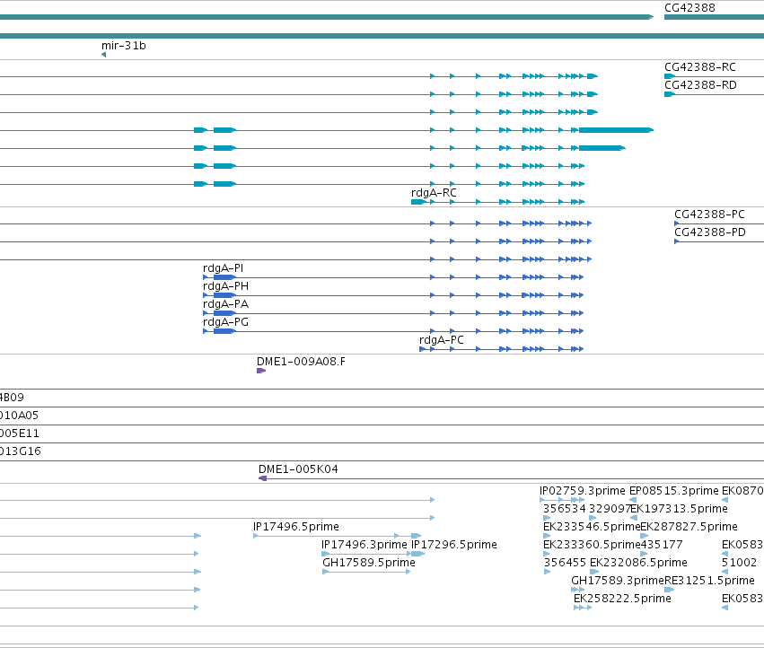Screen dimensions: 764x648
Task: Select the CG42388-RD exon glyph
Action: coord(670,94)
